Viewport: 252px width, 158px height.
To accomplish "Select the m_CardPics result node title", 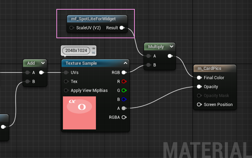I will (209, 69).
